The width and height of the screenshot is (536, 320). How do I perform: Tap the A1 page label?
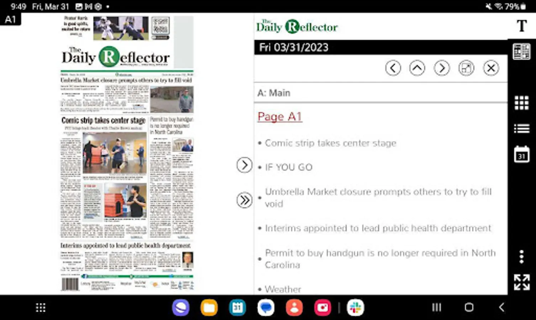coord(10,19)
